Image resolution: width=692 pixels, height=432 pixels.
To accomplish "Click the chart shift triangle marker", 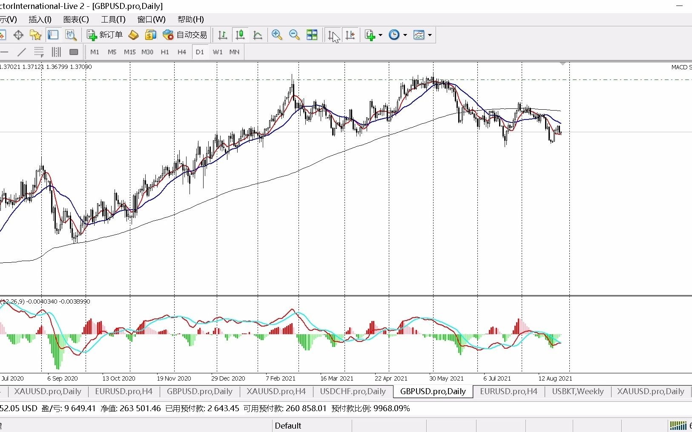I will [563, 64].
